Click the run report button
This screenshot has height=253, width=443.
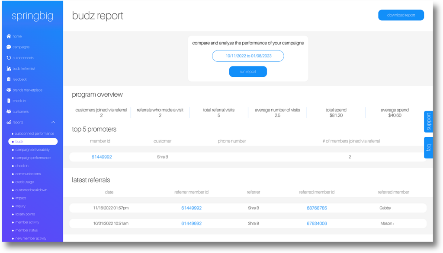coord(248,72)
